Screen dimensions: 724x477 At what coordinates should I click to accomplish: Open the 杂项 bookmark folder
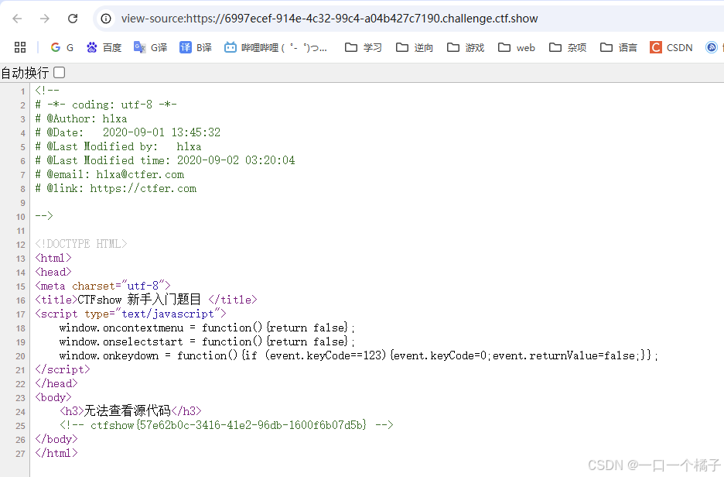point(568,47)
